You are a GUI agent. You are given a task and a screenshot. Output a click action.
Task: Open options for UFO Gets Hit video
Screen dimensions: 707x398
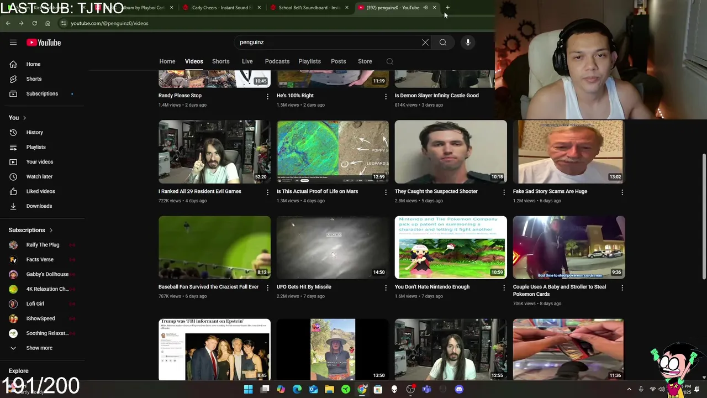[x=386, y=287]
